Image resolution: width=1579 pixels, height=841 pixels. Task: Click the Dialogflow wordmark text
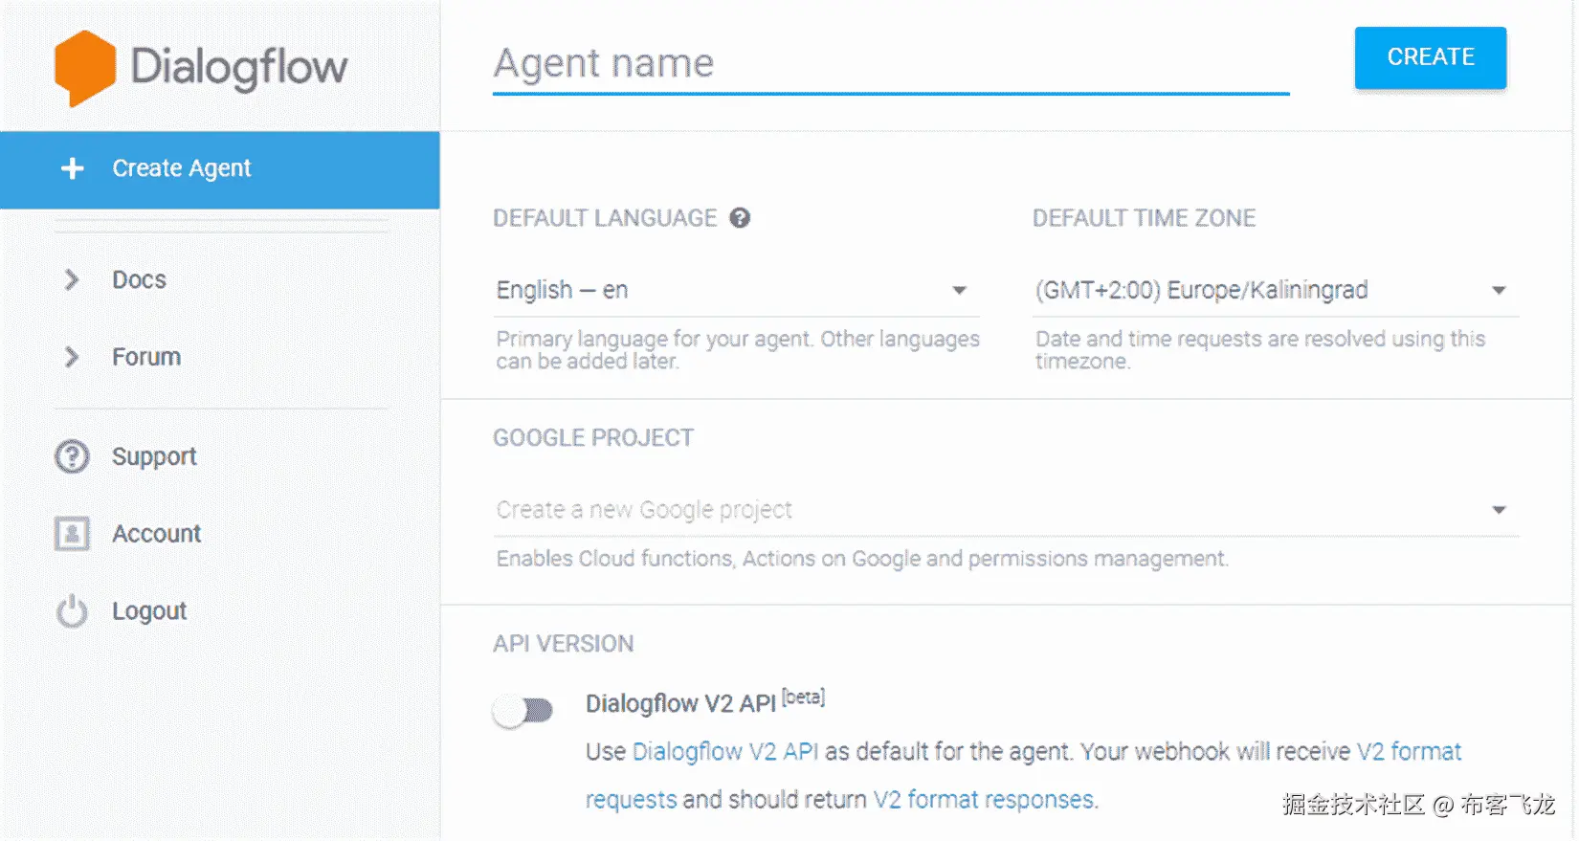pyautogui.click(x=239, y=68)
